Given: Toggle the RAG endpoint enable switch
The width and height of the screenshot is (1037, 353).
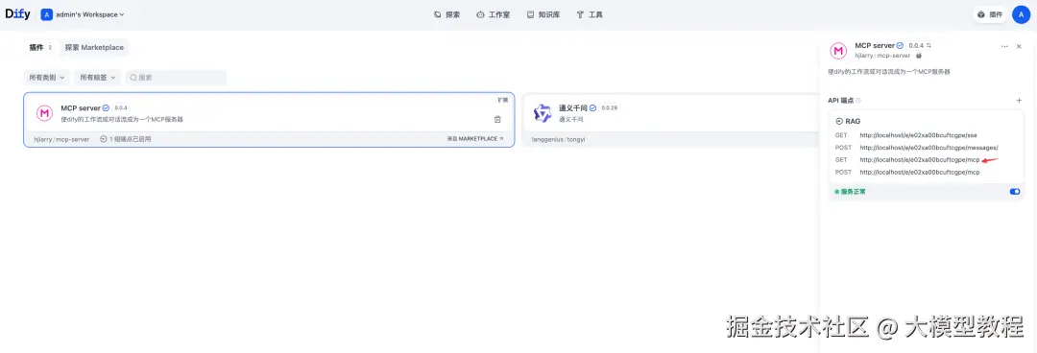Looking at the screenshot, I should 1015,192.
